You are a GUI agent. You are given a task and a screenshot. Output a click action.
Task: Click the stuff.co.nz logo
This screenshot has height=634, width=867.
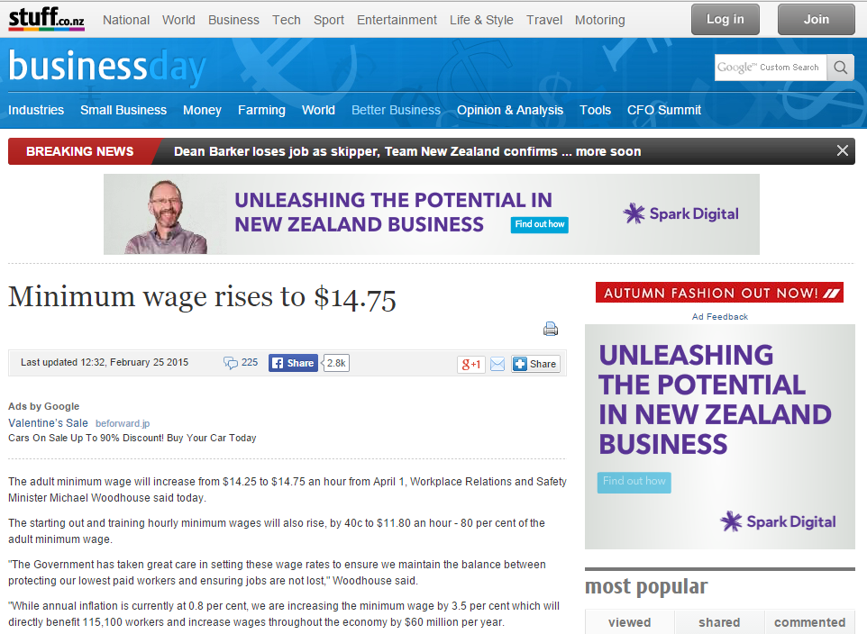point(47,18)
